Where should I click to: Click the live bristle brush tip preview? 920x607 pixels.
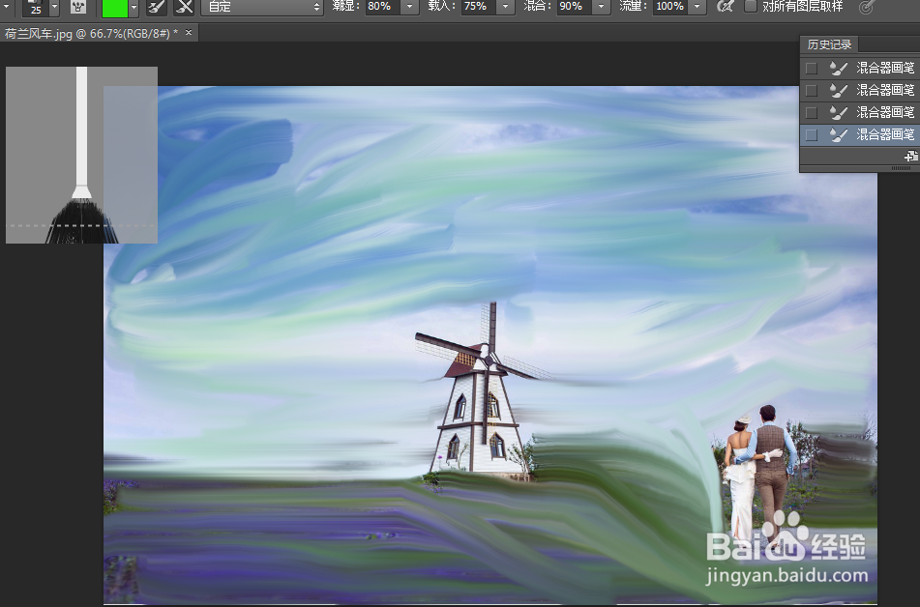click(81, 155)
